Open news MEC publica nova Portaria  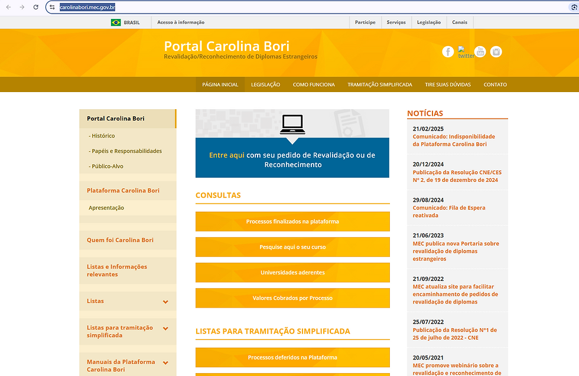click(456, 251)
